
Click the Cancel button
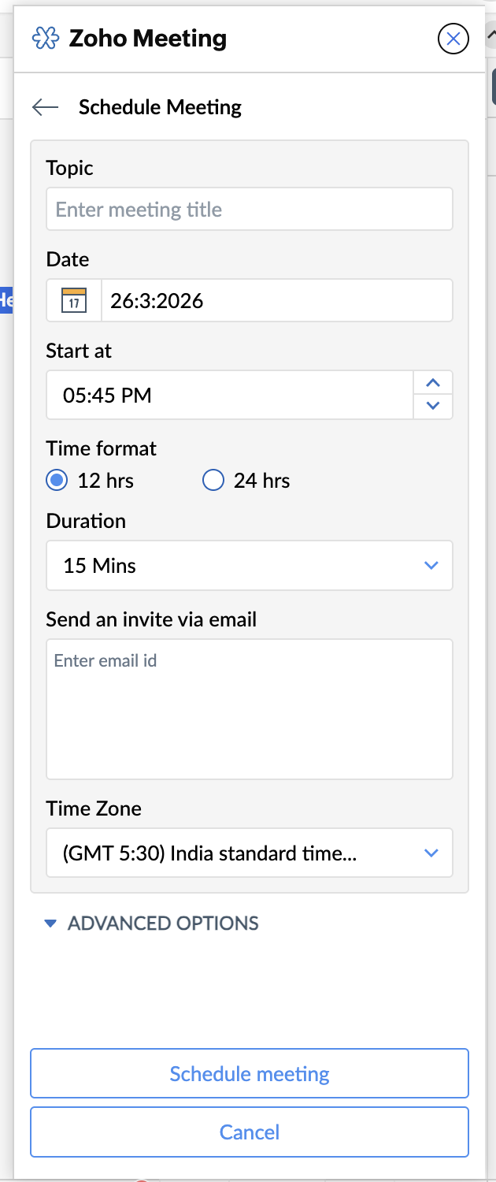(249, 1132)
